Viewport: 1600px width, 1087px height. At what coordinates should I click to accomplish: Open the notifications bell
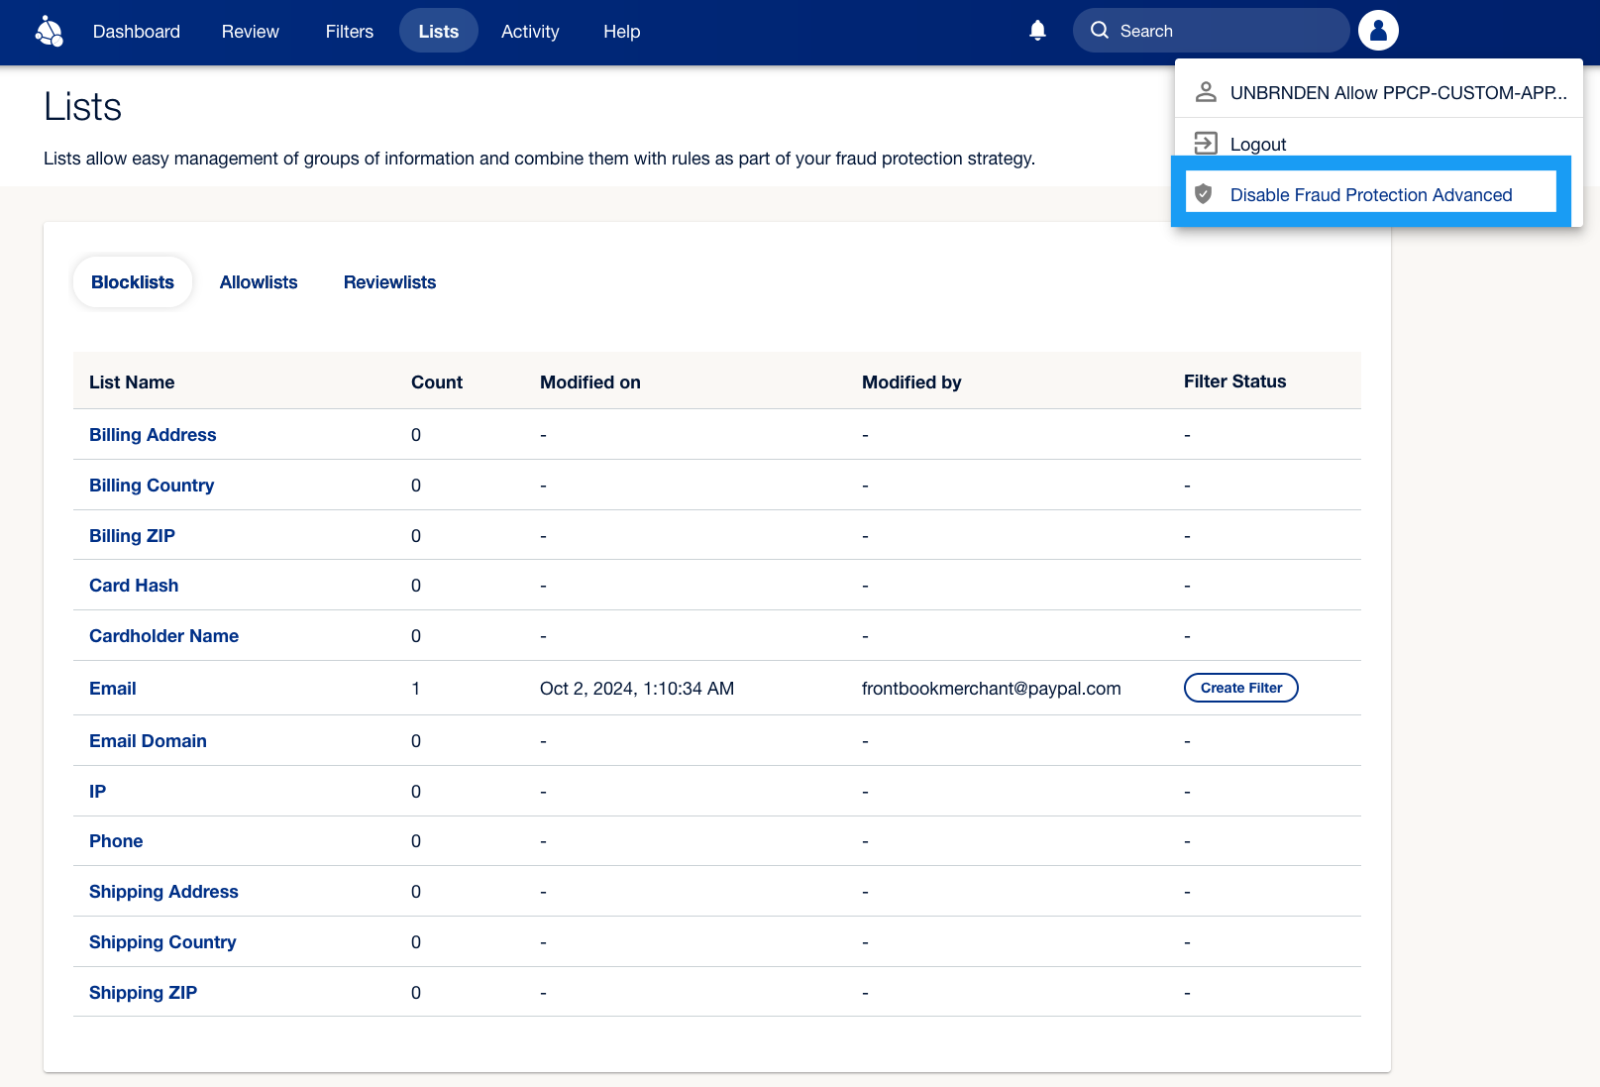[x=1037, y=31]
